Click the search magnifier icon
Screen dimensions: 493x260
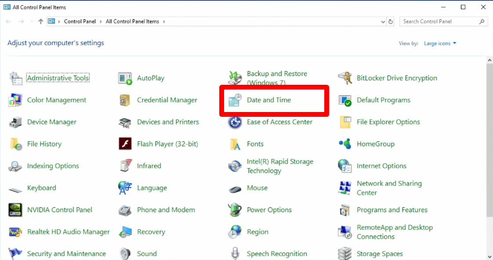click(482, 22)
